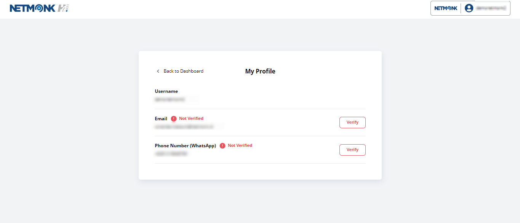Click the Phone Number (WhatsApp) label
Screen dimensions: 520x223
186,146
